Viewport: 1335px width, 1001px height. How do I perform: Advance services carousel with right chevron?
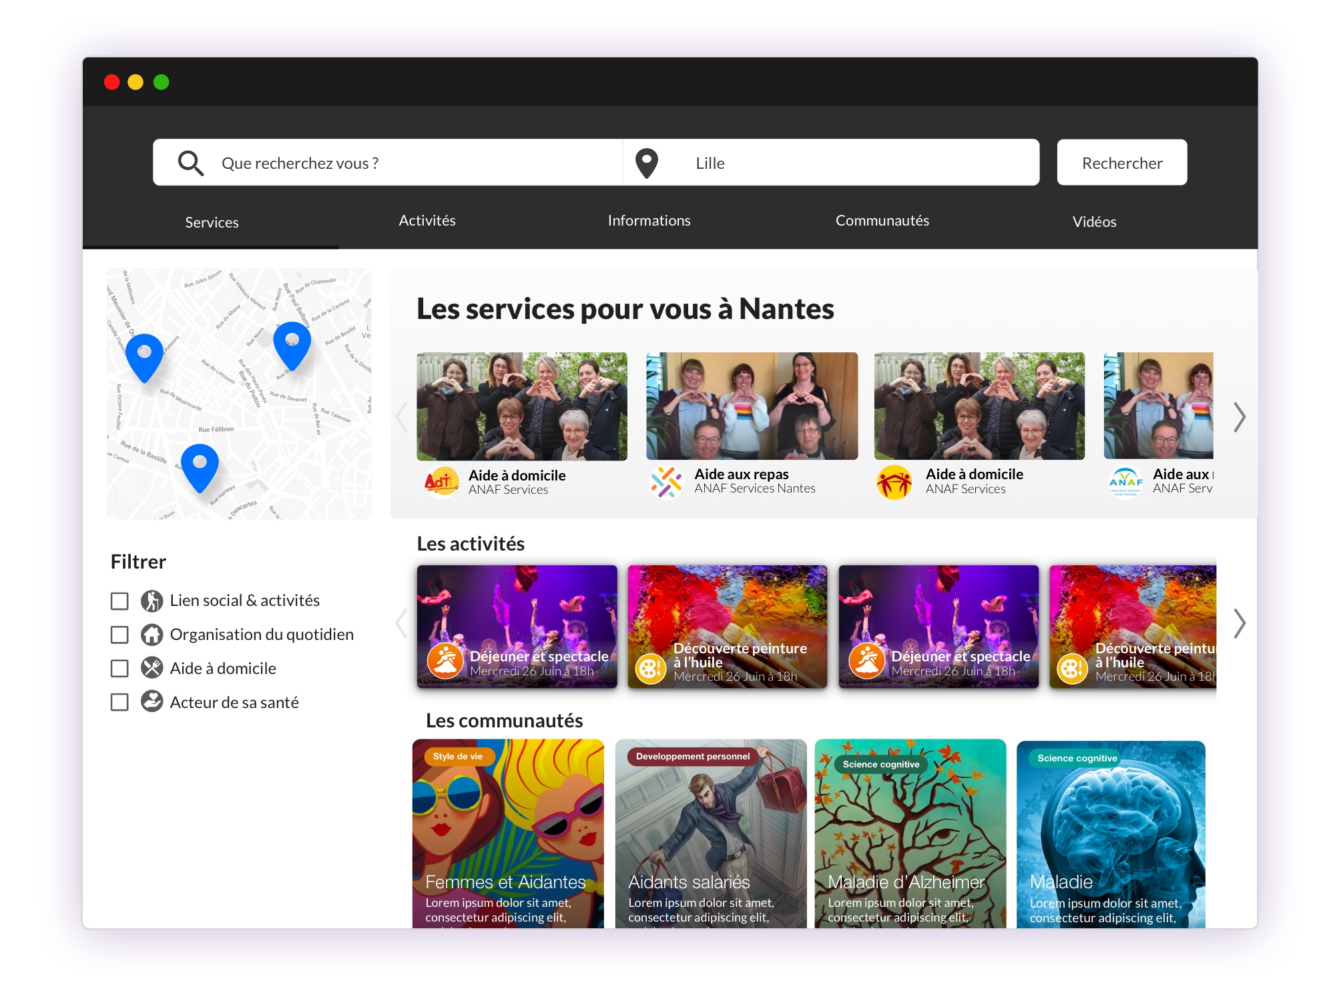point(1239,417)
